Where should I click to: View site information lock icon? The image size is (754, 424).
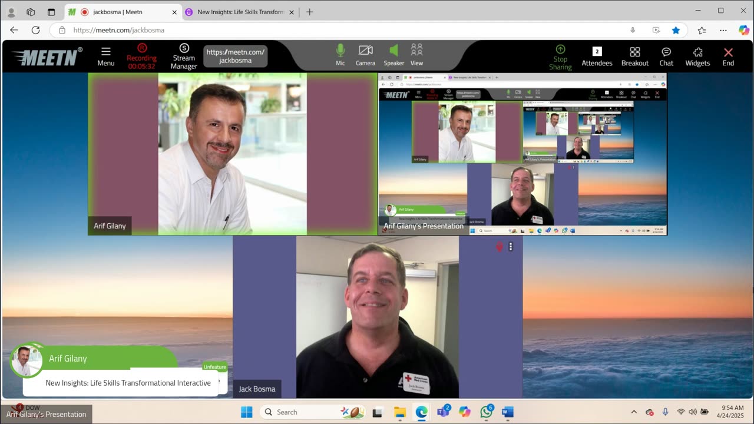pos(62,30)
